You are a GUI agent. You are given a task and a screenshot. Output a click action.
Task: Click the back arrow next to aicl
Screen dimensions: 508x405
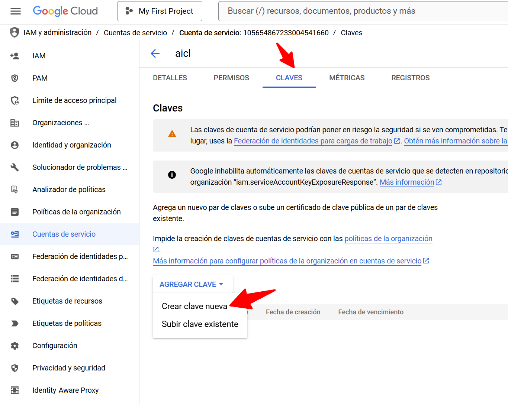click(155, 54)
